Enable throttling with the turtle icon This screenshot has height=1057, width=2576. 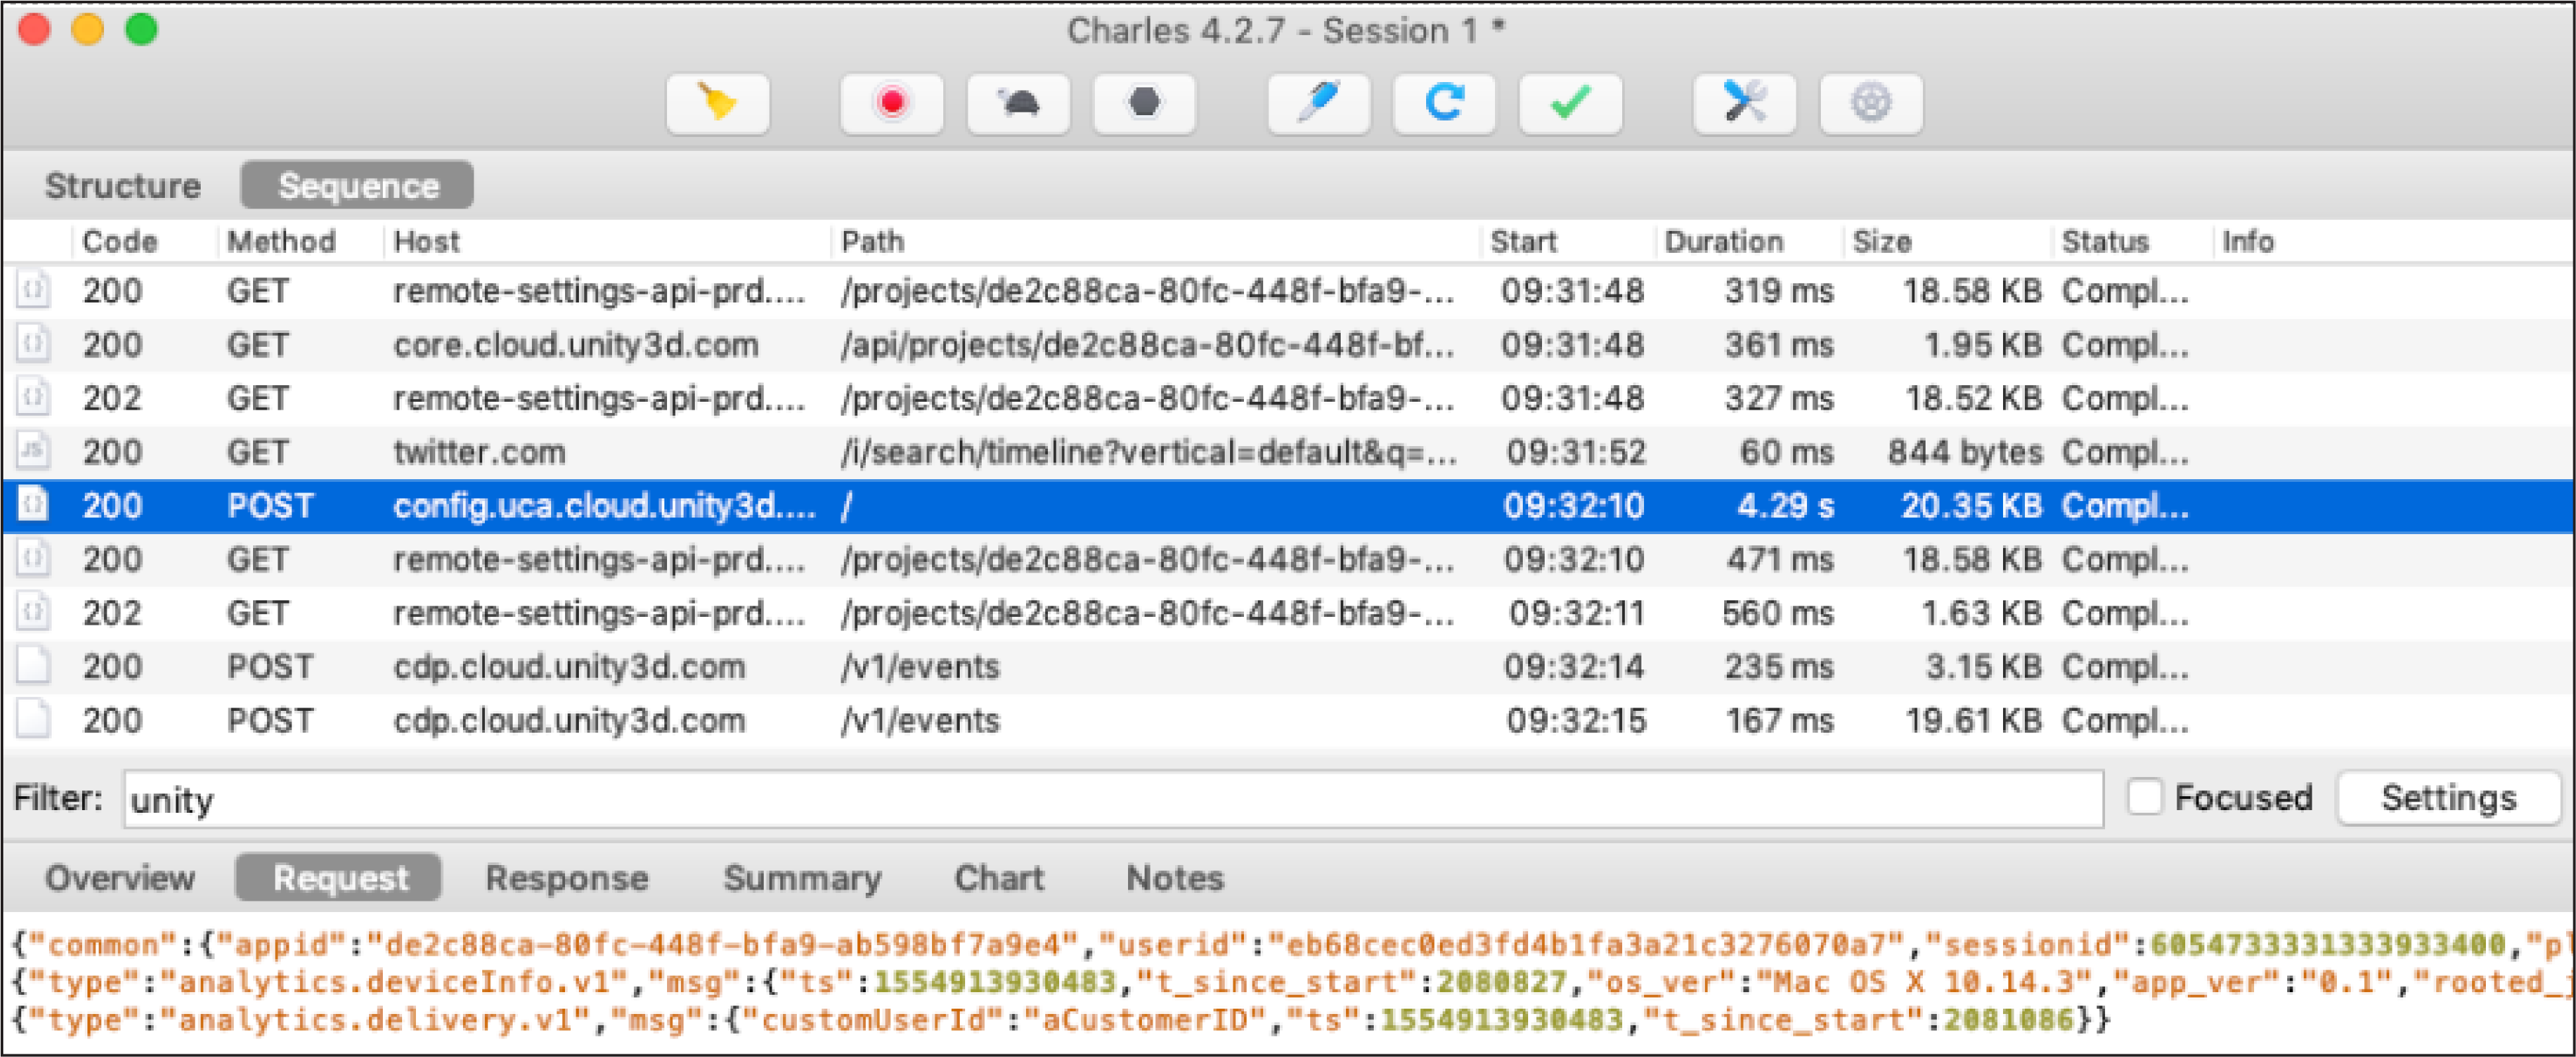1018,103
